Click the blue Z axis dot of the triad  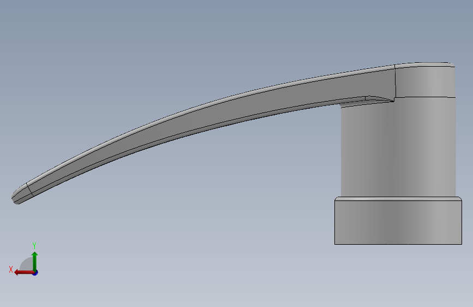[x=35, y=273]
